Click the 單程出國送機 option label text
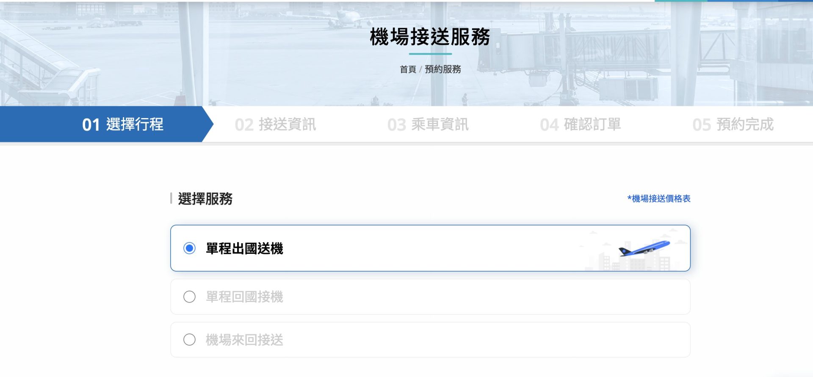 coord(244,248)
